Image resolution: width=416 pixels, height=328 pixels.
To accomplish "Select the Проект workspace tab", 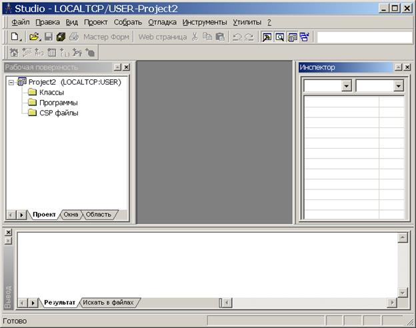I will (x=44, y=215).
